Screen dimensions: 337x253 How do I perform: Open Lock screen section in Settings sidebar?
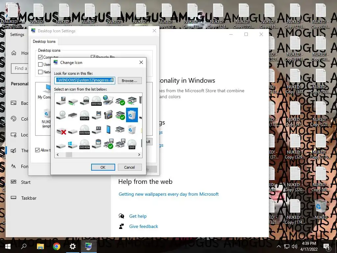[19, 135]
